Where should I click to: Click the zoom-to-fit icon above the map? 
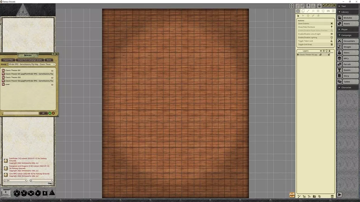[x=292, y=6]
